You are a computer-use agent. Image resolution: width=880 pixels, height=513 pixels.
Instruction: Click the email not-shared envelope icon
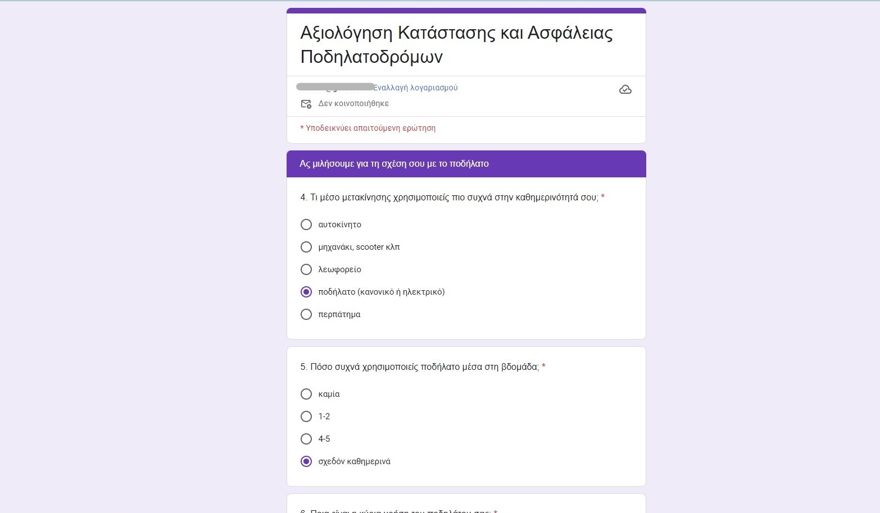click(x=306, y=104)
